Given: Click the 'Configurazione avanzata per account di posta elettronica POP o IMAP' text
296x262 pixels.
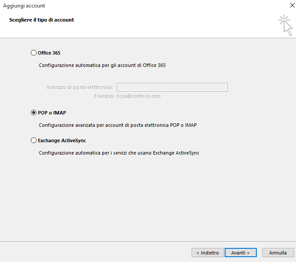Looking at the screenshot, I should pyautogui.click(x=118, y=125).
